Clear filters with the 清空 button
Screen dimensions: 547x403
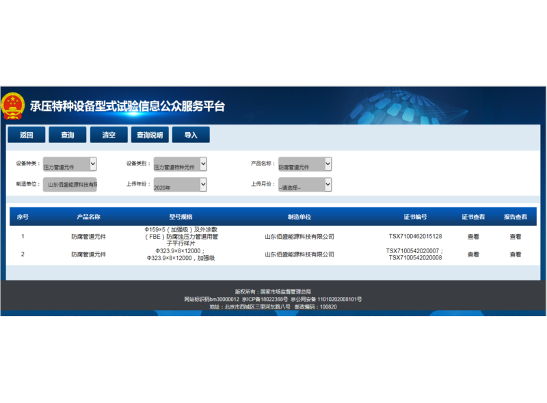[x=109, y=135]
